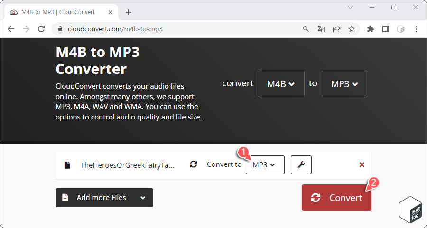Click the address bar lock icon
Image resolution: width=427 pixels, height=228 pixels.
60,29
